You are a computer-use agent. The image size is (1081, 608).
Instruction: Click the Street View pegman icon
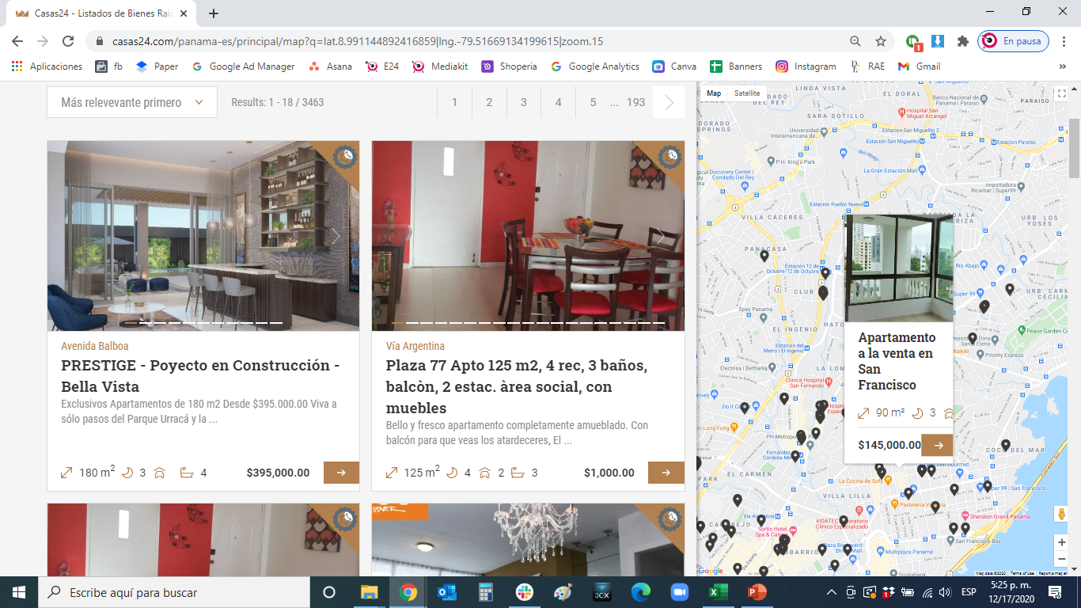pyautogui.click(x=1061, y=514)
